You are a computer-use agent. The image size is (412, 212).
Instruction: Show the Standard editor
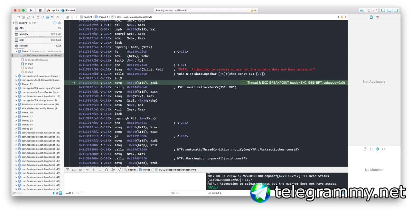coord(362,10)
